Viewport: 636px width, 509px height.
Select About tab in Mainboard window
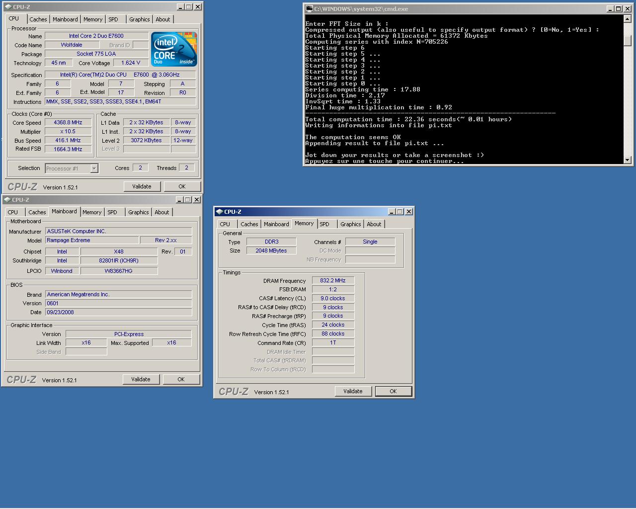click(161, 212)
